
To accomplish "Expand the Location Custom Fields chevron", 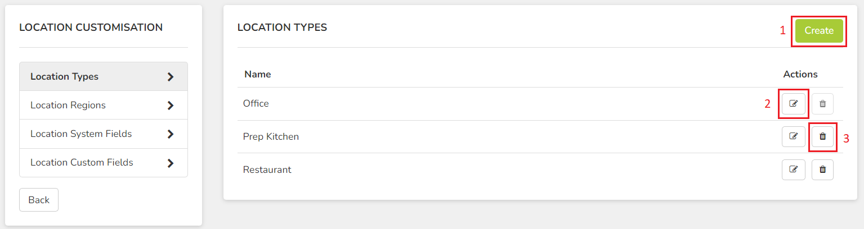I will 171,163.
